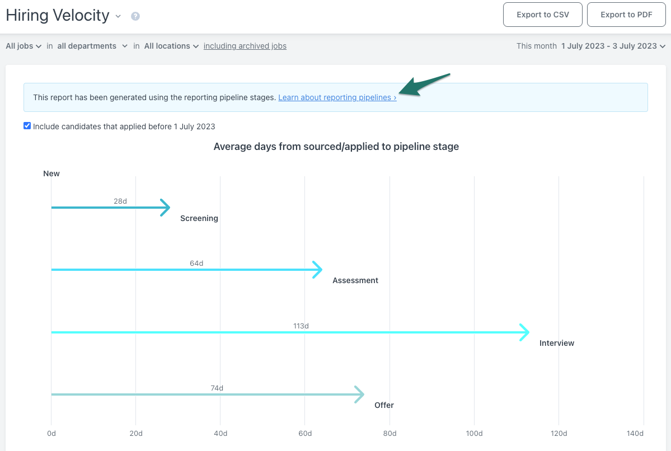Click the Assessment stage label
Image resolution: width=671 pixels, height=451 pixels.
pos(355,280)
